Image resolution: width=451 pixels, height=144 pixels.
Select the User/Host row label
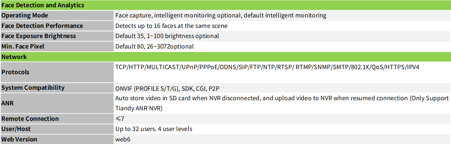point(16,129)
